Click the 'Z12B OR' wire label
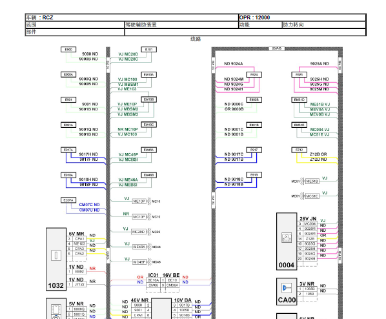 coord(318,154)
